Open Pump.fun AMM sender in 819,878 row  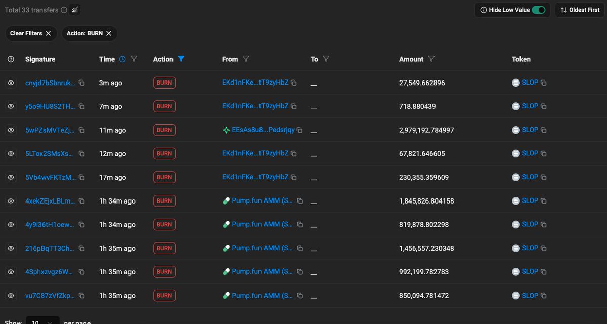point(263,224)
